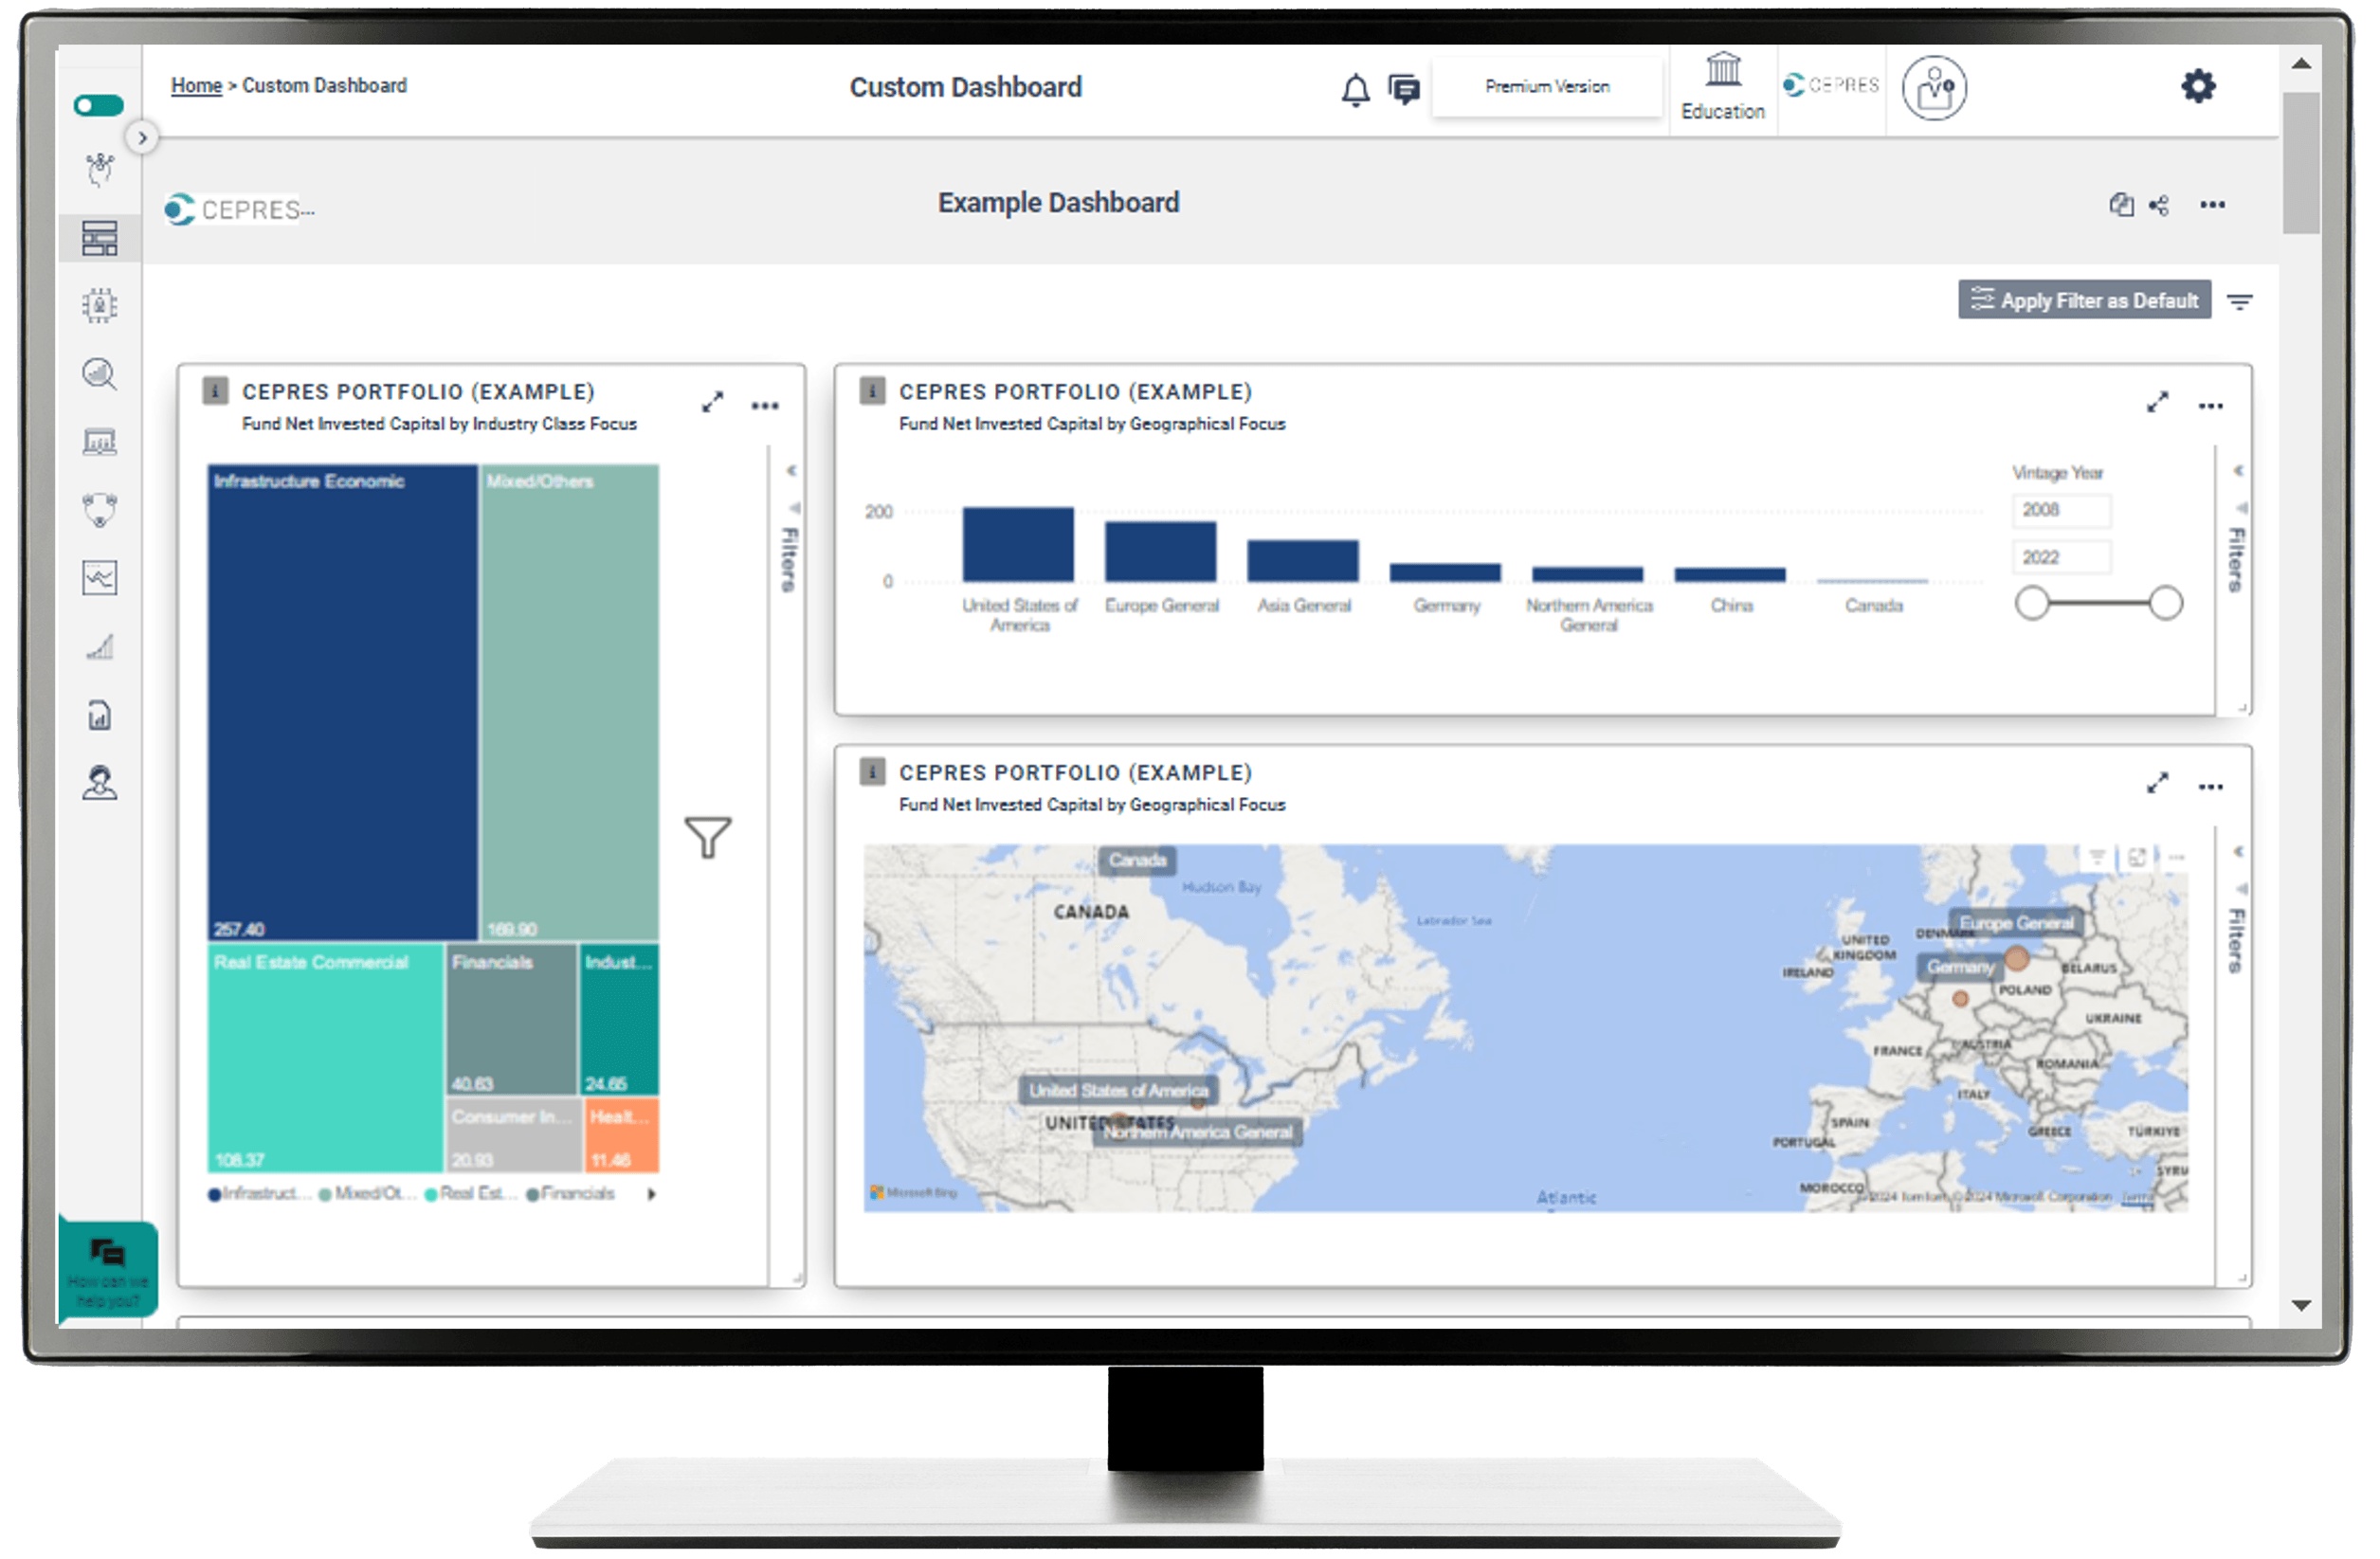Viewport: 2380px width, 1559px height.
Task: Click the Premium Version button
Action: click(1549, 88)
